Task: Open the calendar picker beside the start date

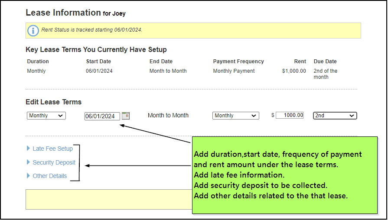Action: 126,116
